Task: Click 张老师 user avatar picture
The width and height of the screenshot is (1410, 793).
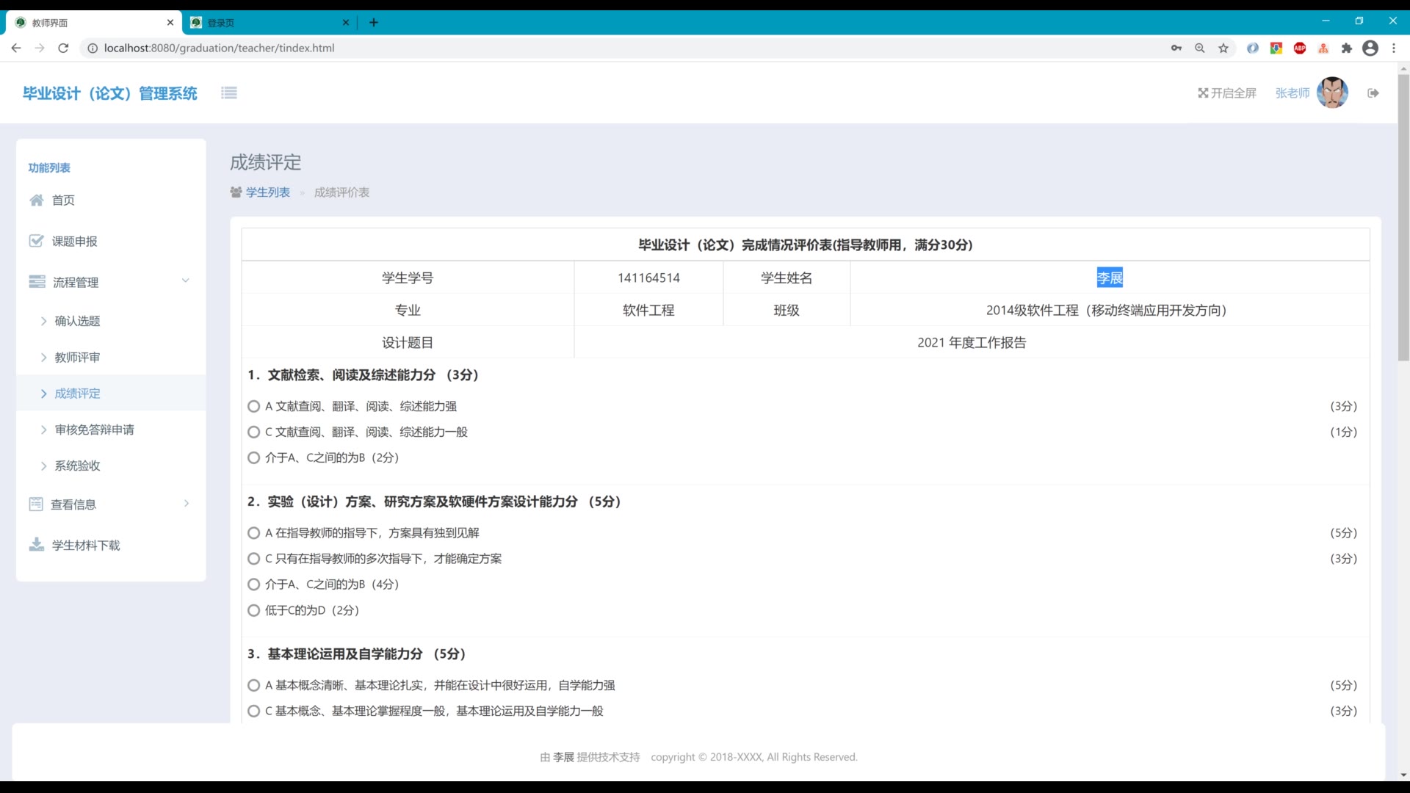Action: click(x=1332, y=93)
